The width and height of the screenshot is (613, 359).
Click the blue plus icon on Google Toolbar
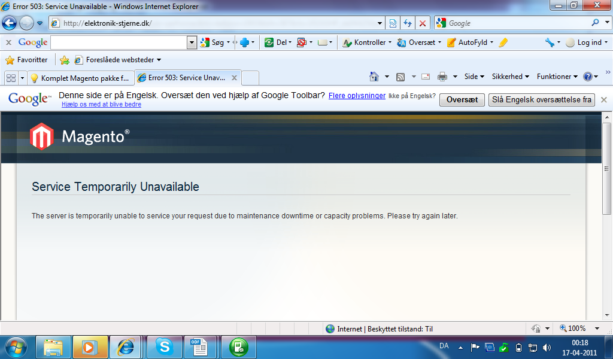tap(245, 42)
